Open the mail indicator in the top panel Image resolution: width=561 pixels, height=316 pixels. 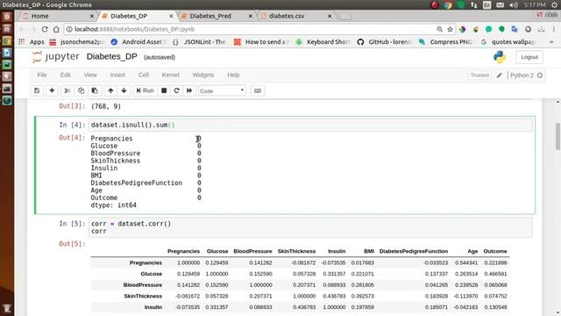coord(501,5)
